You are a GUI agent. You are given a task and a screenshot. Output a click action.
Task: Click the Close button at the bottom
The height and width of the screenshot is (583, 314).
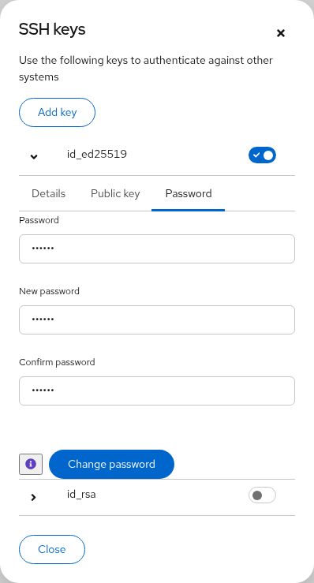(x=52, y=550)
